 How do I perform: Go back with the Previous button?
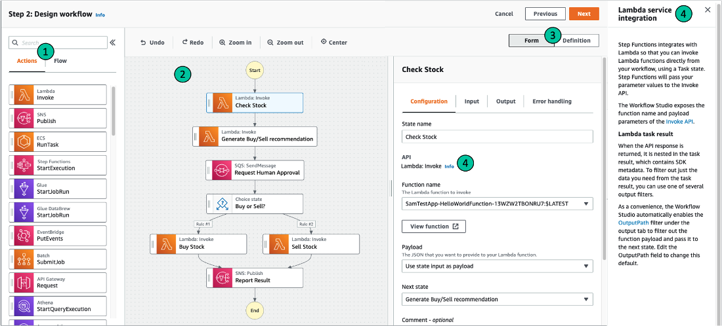[x=545, y=14]
